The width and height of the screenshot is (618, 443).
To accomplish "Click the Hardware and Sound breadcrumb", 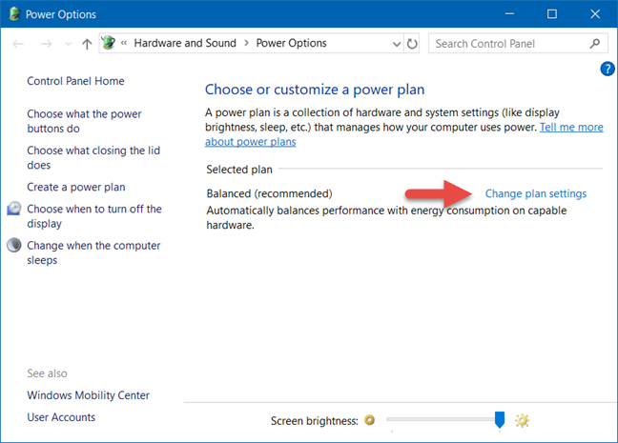I will coord(185,43).
